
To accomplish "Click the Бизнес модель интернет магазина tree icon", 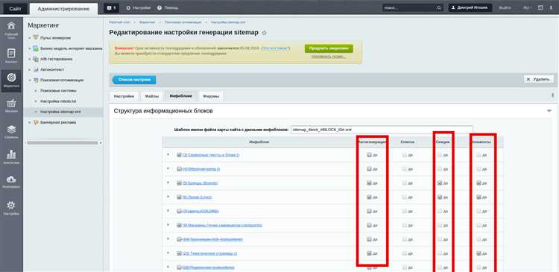I will (36, 48).
